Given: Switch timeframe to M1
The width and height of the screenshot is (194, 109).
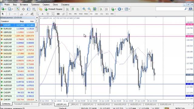Looking at the screenshot, I should point(70,14).
